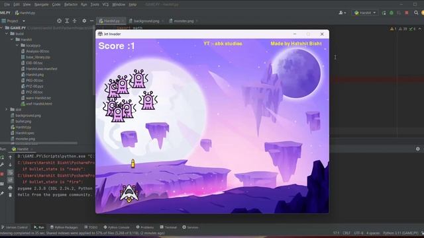The width and height of the screenshot is (424, 238).
Task: Collapse the localpycs folder
Action: (17, 46)
